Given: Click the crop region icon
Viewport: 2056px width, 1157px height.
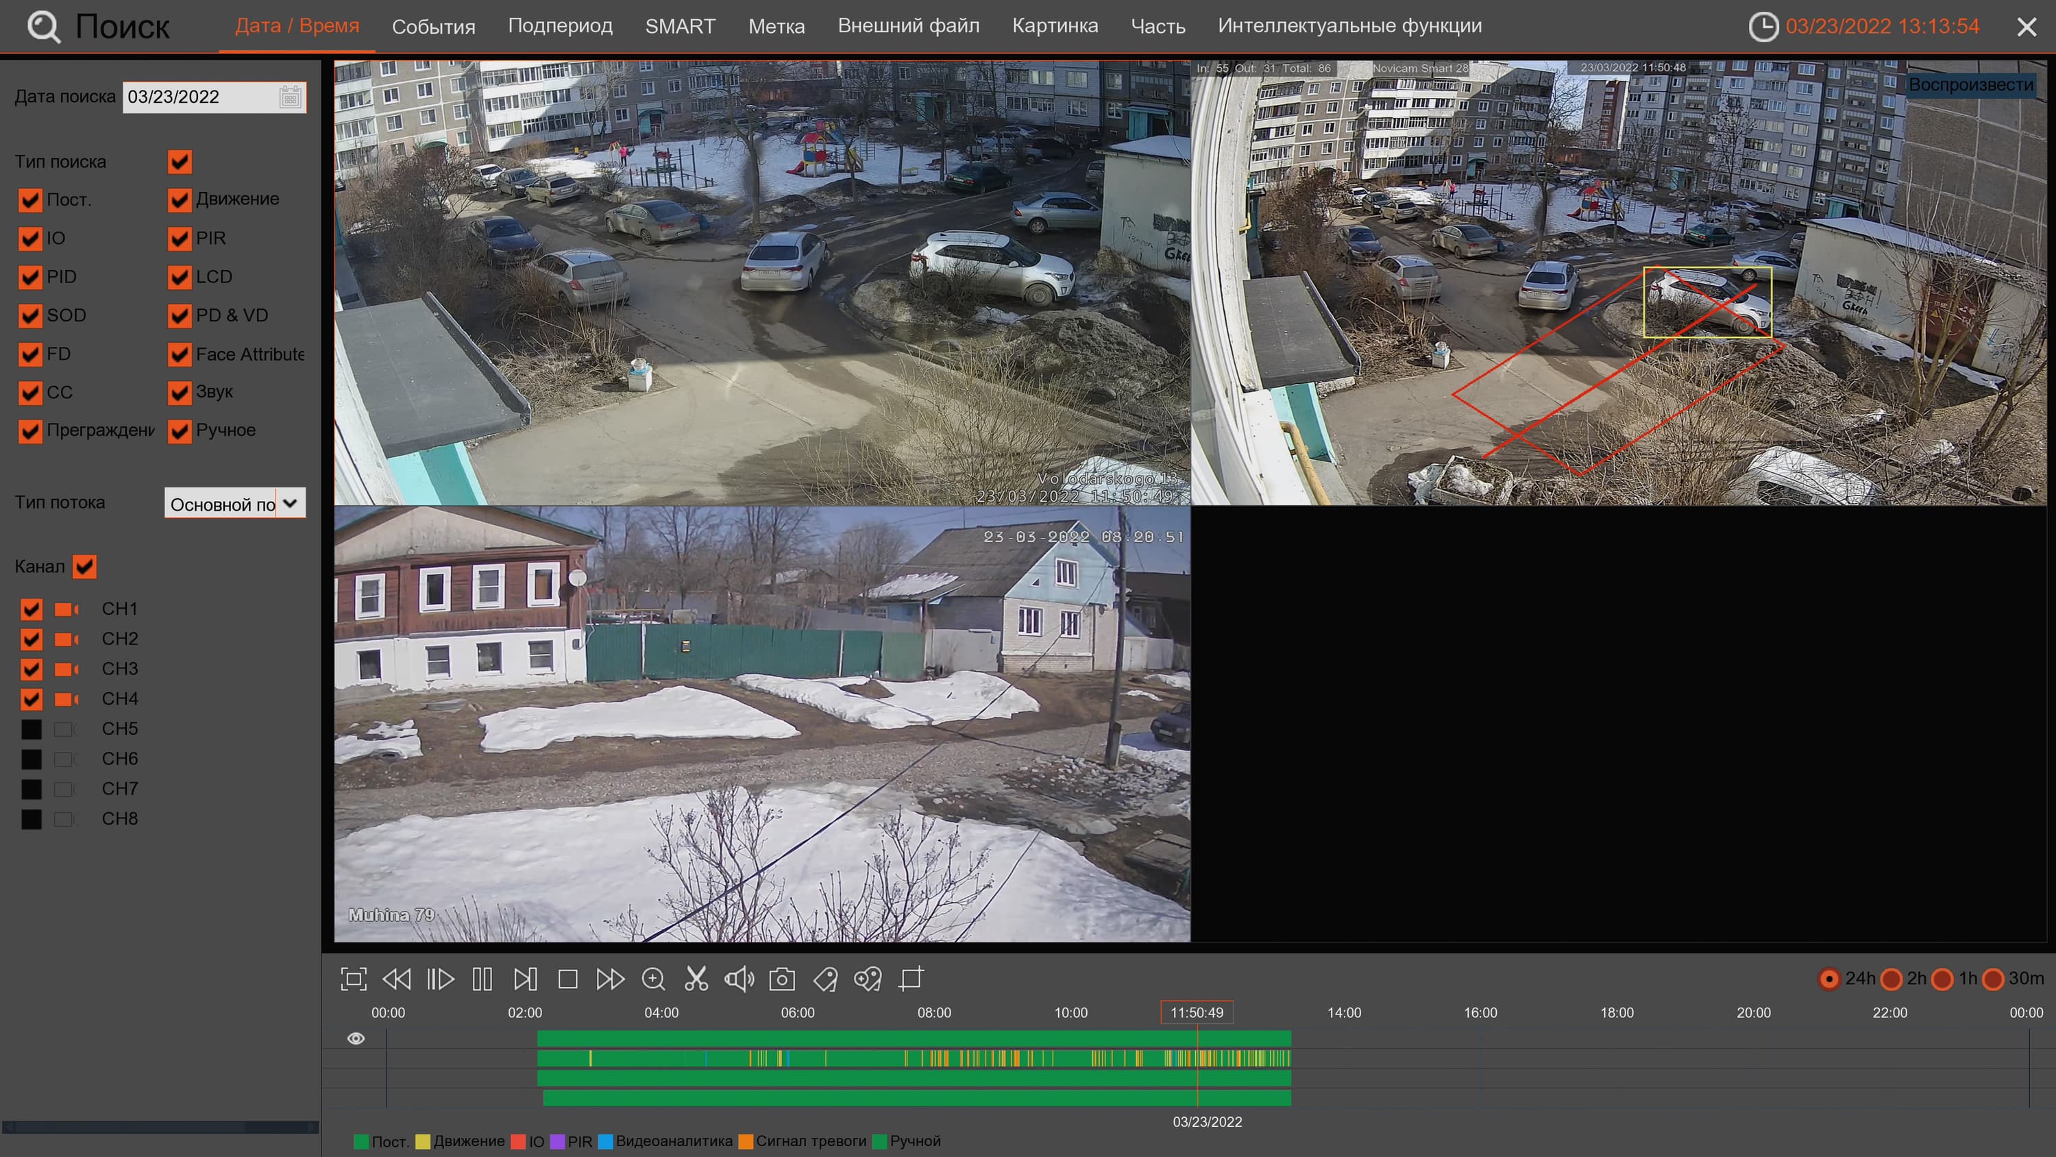Looking at the screenshot, I should pyautogui.click(x=911, y=979).
